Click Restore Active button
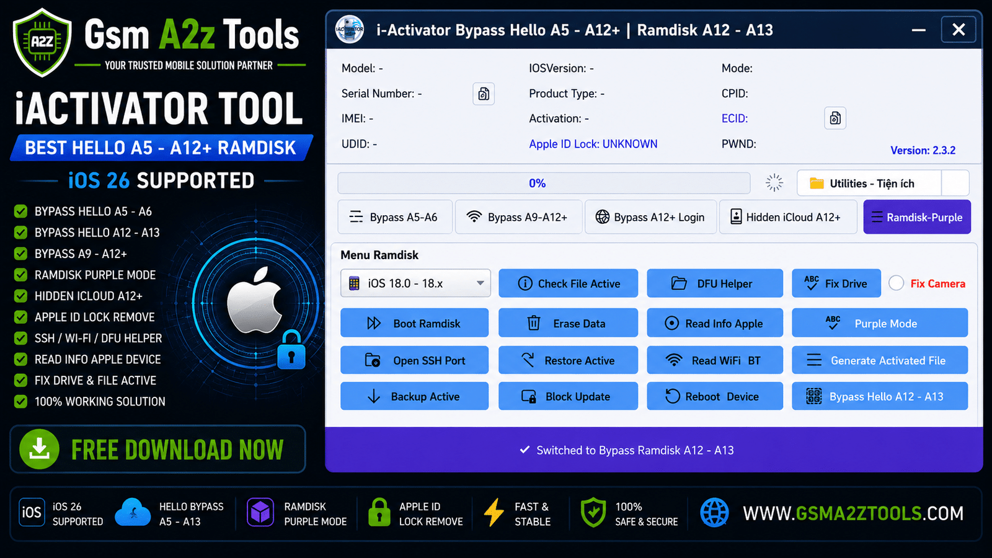 coord(568,360)
